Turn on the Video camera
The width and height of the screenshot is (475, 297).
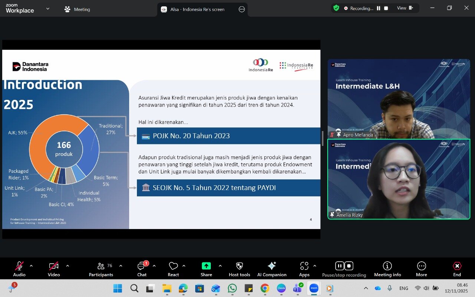tap(54, 269)
